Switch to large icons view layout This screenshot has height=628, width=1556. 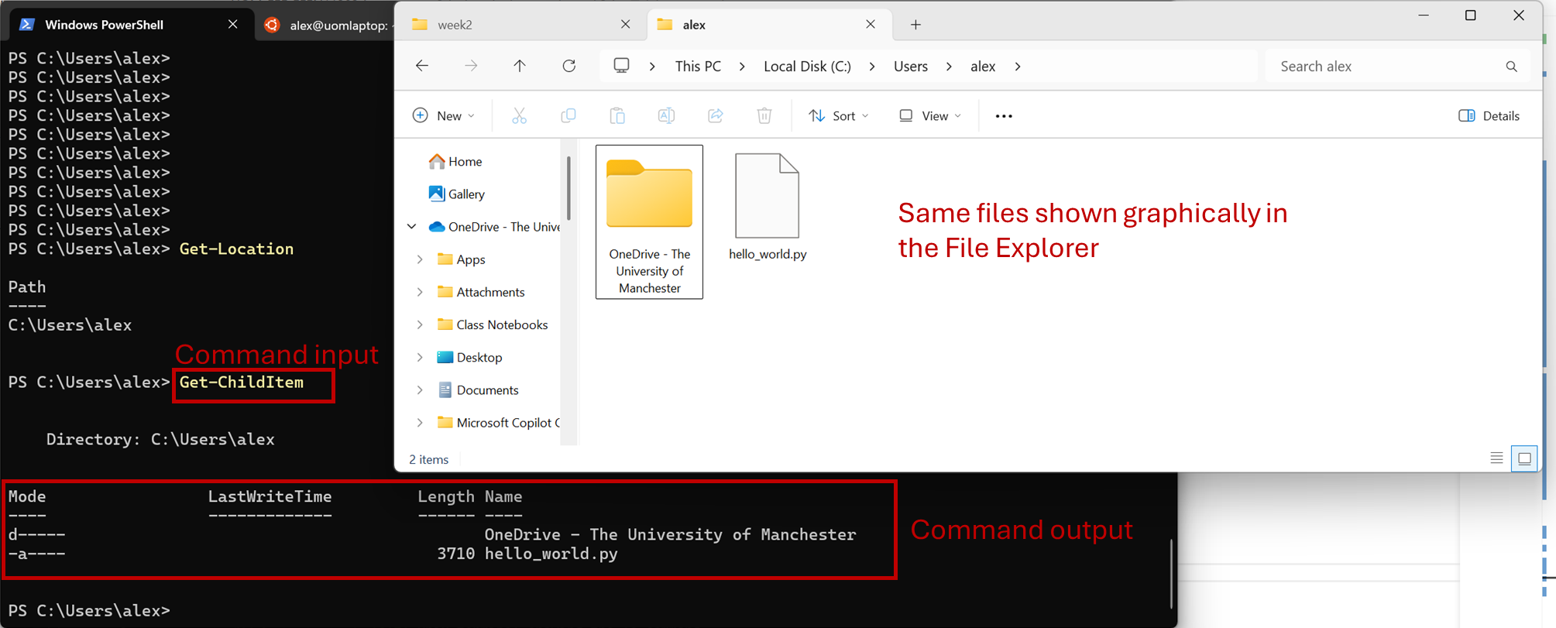coord(1524,458)
